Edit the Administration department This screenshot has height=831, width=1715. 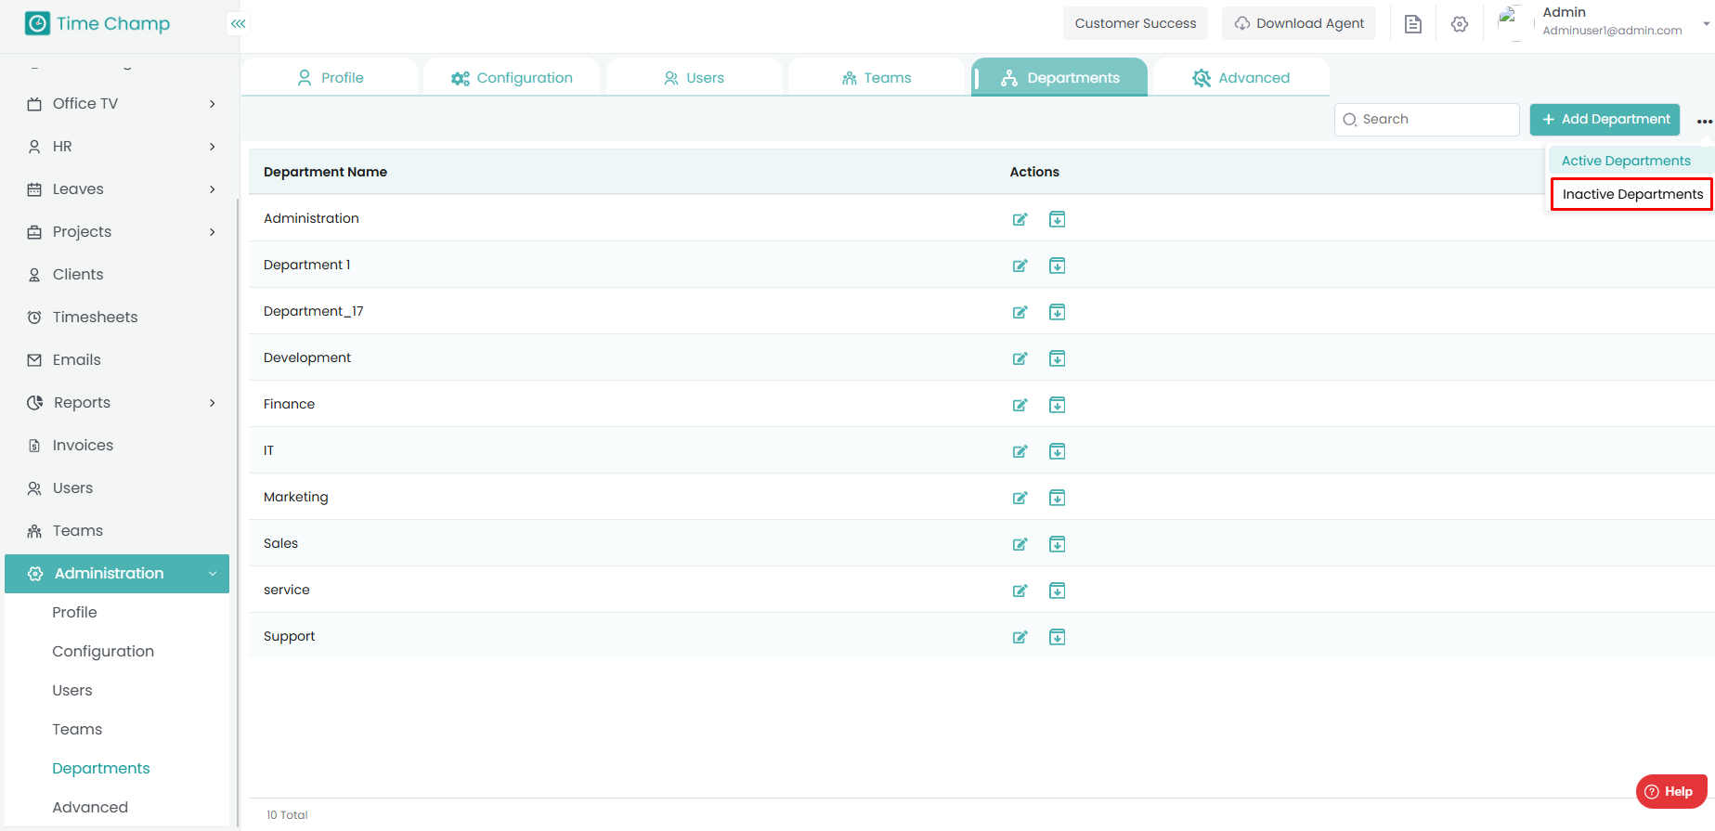click(1020, 219)
